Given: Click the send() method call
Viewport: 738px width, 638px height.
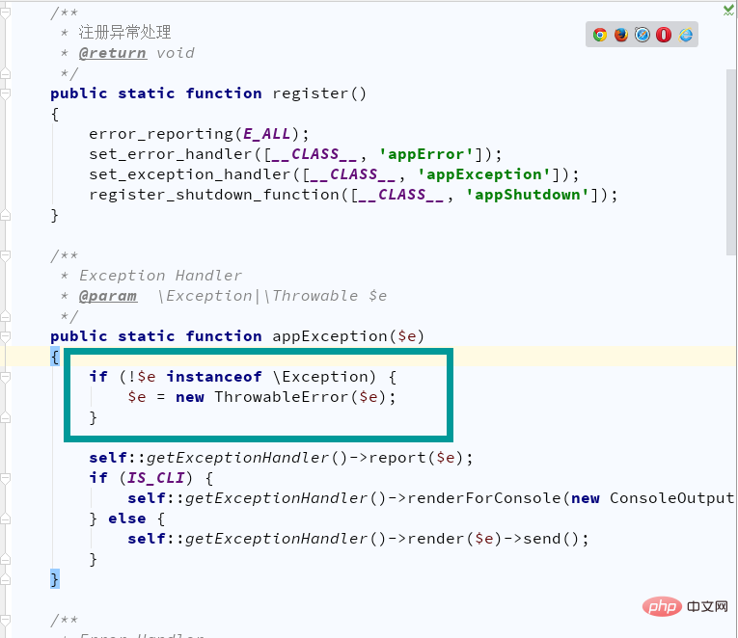Looking at the screenshot, I should (551, 539).
